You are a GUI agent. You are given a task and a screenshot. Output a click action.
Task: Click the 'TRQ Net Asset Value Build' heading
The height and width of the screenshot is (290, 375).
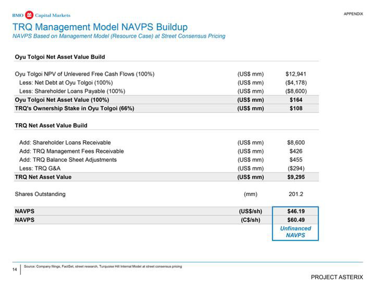51,125
